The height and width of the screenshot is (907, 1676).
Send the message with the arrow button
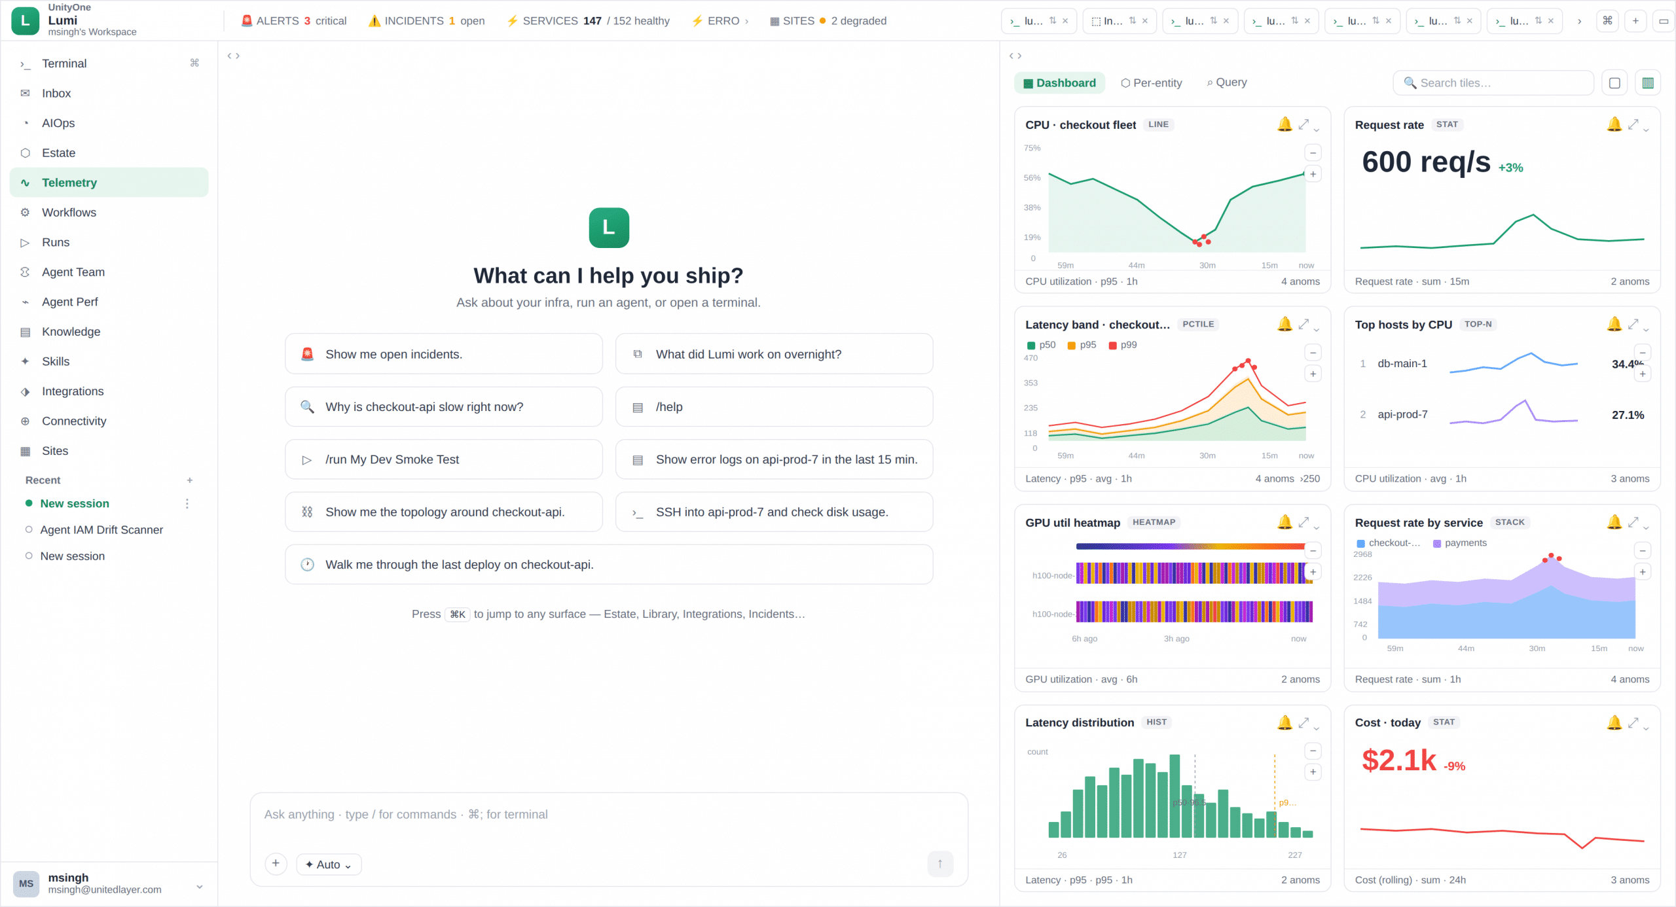pos(940,864)
